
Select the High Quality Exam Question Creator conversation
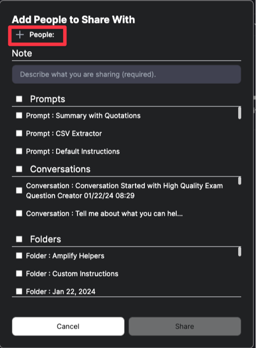pos(19,190)
